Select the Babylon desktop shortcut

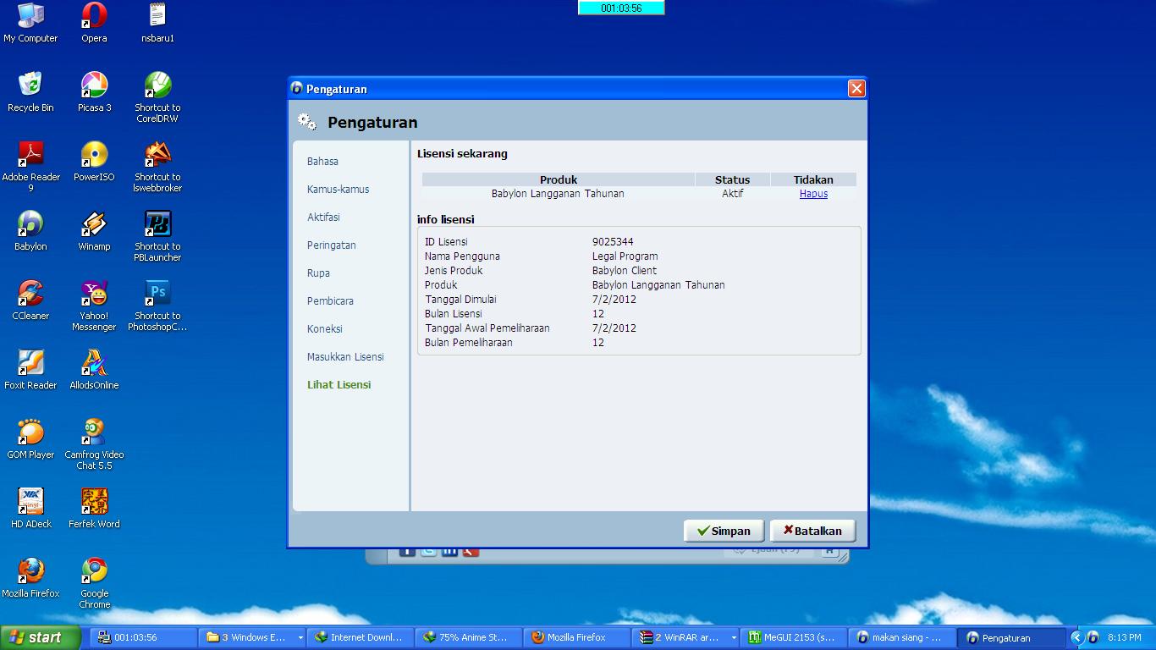click(30, 231)
